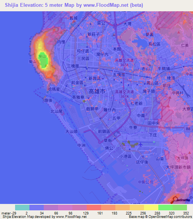Image resolution: width=193 pixels, height=219 pixels.
Task: Click the 哈瑪星 label
Action: tap(54, 89)
